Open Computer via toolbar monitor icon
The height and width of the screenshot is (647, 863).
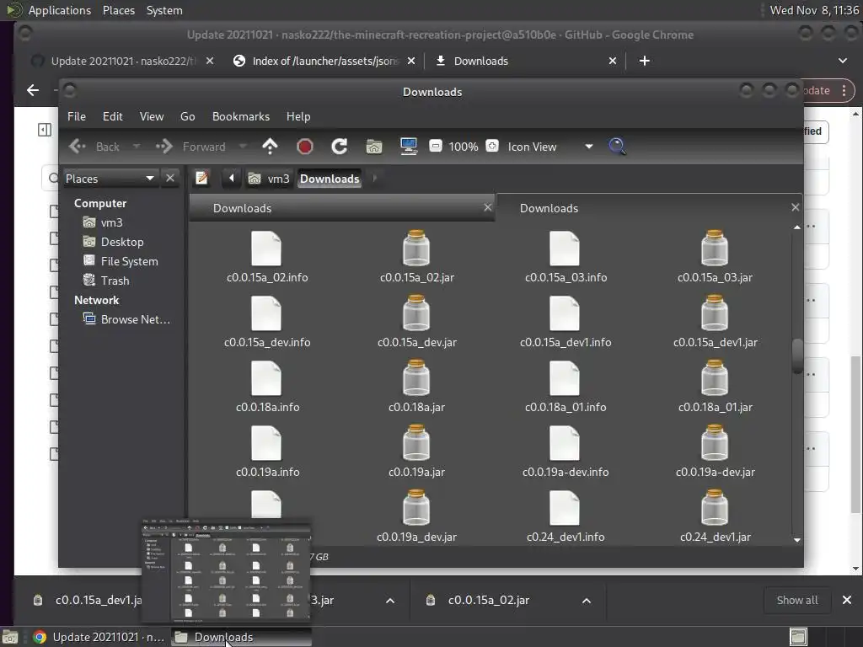pos(409,147)
